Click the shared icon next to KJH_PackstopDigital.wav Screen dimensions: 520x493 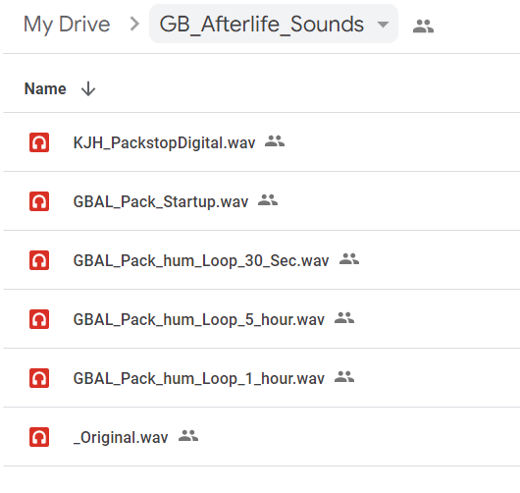pyautogui.click(x=275, y=141)
